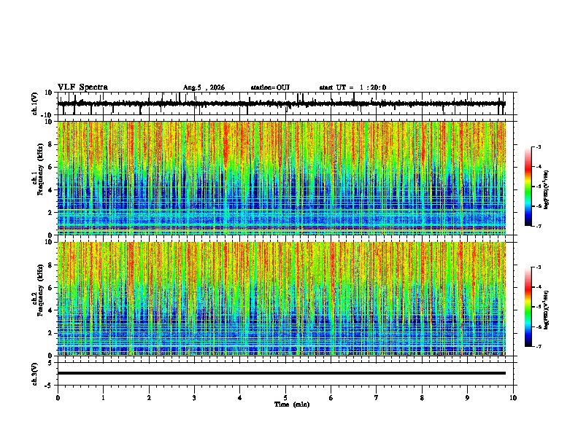Click the "VLF Spectra" title text
The height and width of the screenshot is (446, 578).
tap(82, 87)
